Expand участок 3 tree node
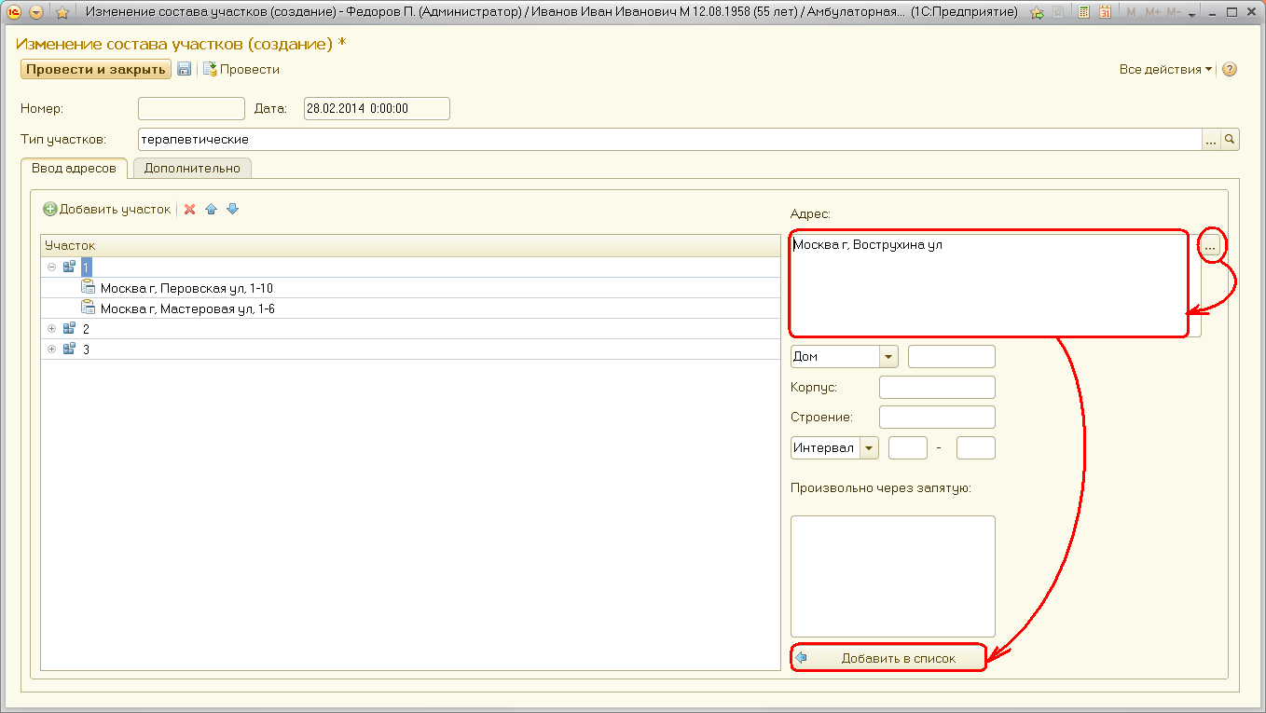 52,350
